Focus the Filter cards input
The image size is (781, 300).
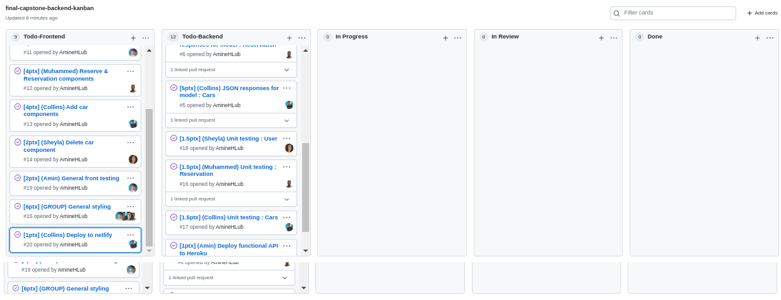click(x=673, y=13)
